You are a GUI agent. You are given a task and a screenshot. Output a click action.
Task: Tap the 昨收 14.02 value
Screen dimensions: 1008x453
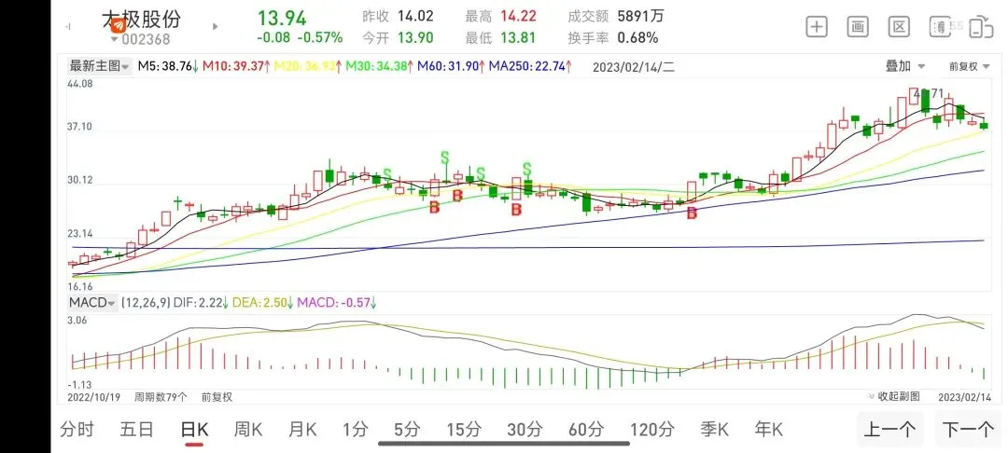coord(415,16)
